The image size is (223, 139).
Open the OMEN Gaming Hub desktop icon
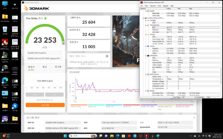[x=15, y=71]
